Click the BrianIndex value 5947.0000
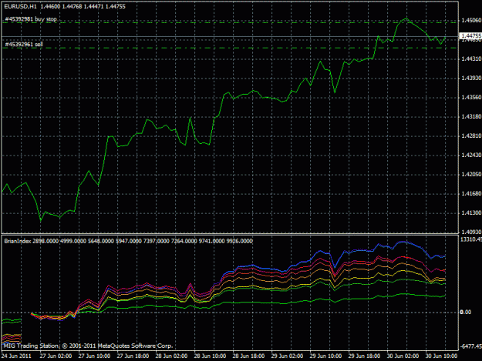 click(x=128, y=241)
